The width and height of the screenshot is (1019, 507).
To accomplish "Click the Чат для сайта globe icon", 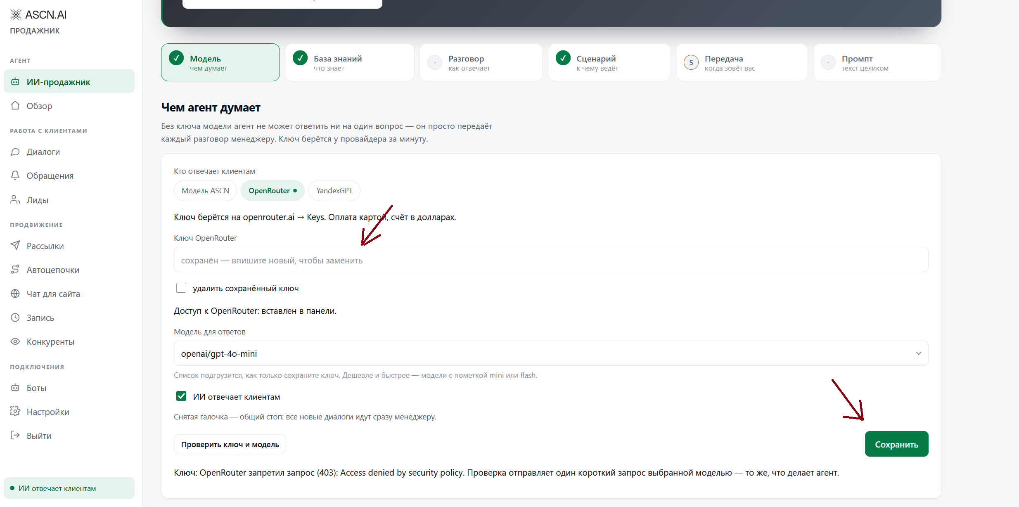I will point(15,294).
